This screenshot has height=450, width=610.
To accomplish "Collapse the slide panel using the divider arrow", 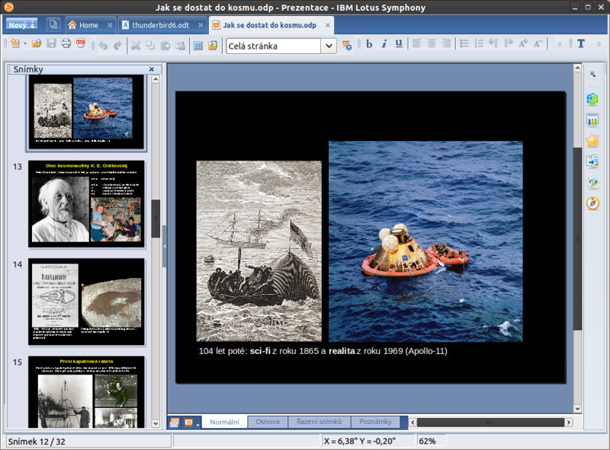I will click(164, 247).
